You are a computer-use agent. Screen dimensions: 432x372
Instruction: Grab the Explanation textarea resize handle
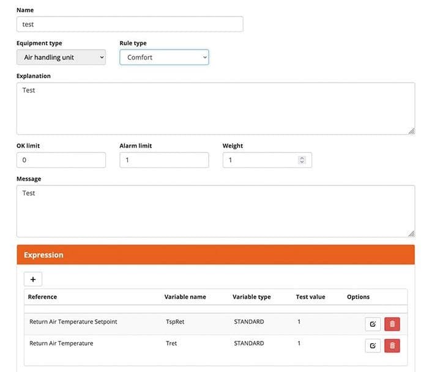[412, 131]
